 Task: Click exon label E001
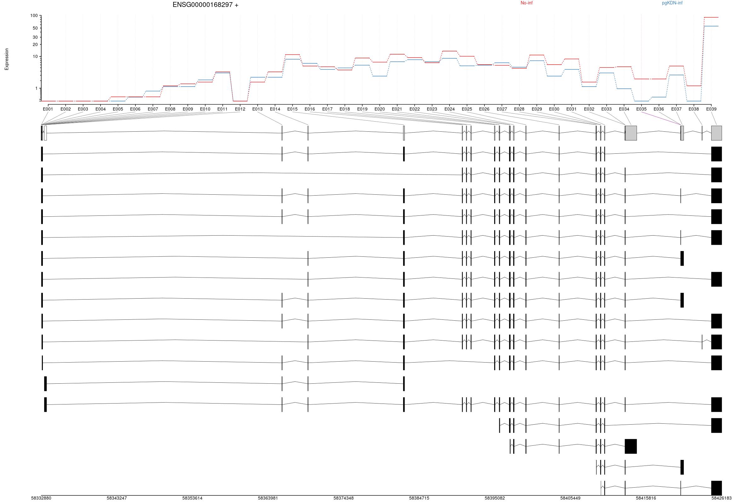pyautogui.click(x=48, y=109)
